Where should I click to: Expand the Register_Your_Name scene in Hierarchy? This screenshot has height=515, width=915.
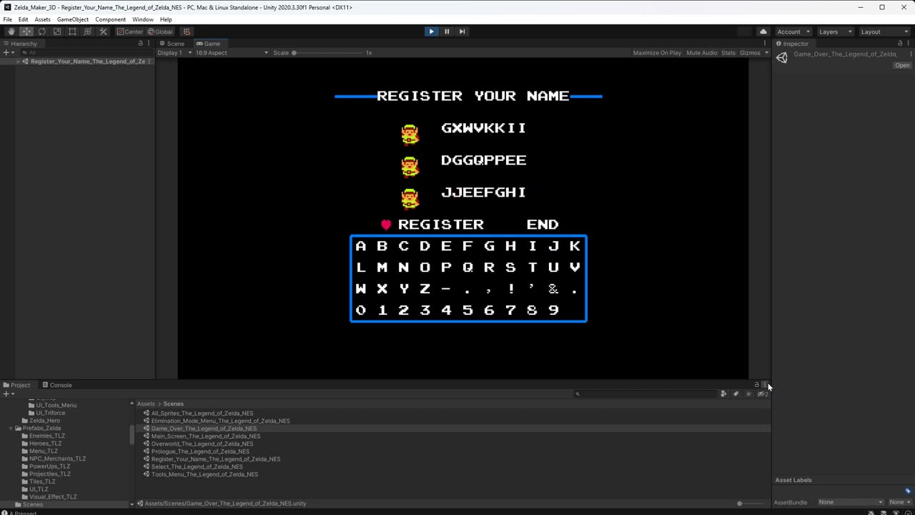(18, 62)
